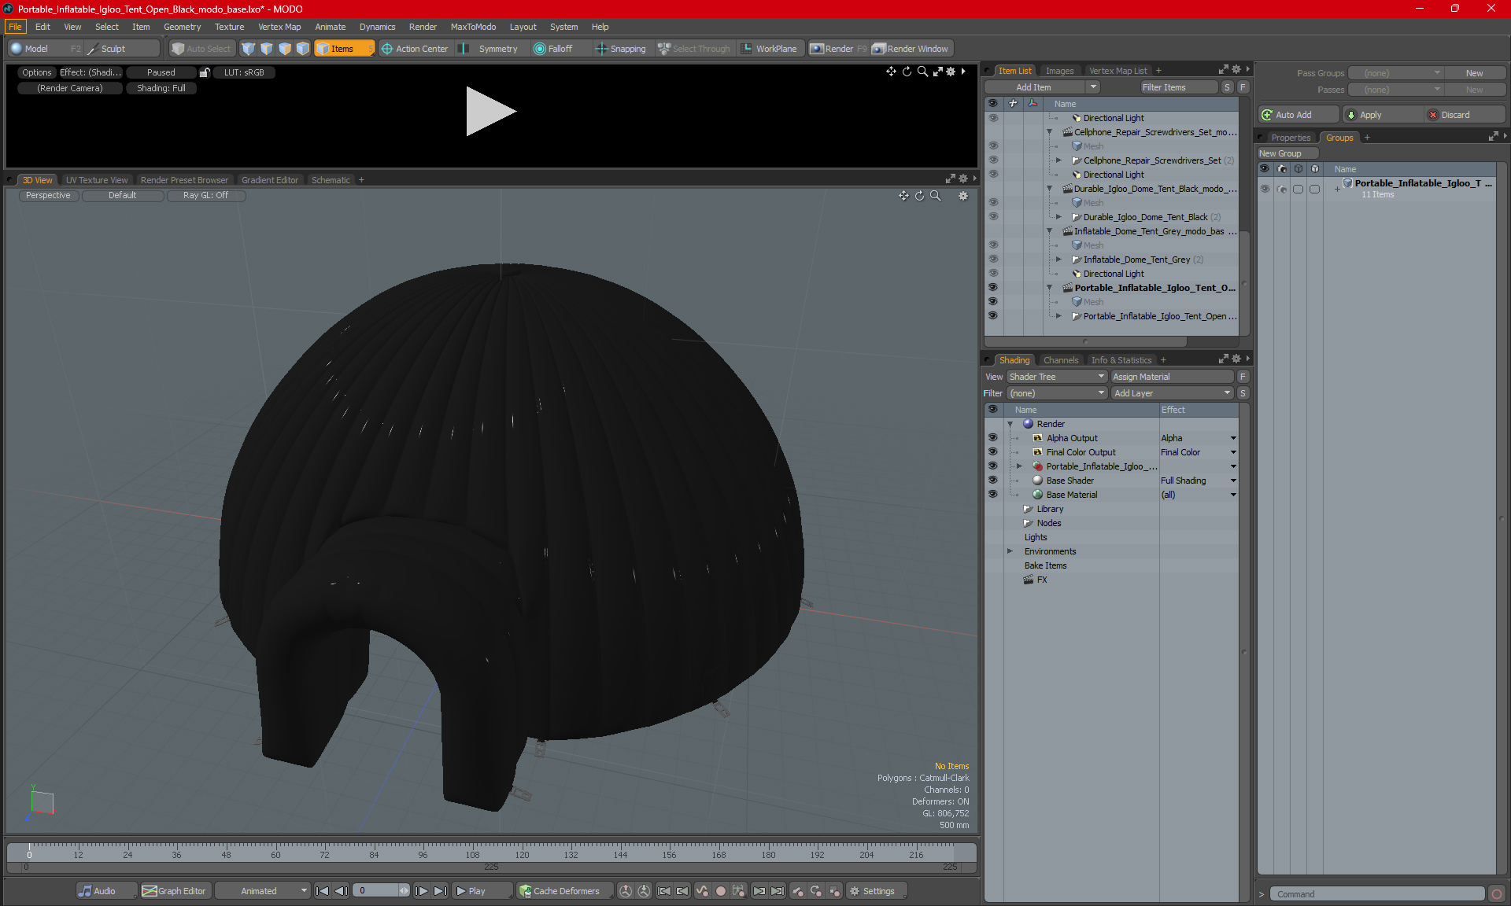Expand Inflatable_Dome_Tent_Grey (2) group

click(x=1058, y=260)
